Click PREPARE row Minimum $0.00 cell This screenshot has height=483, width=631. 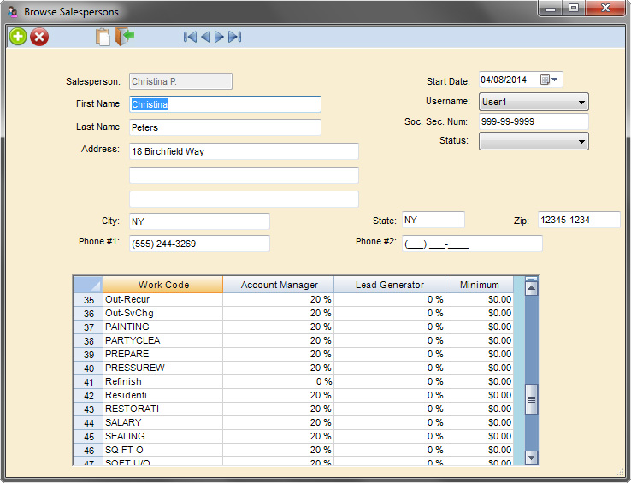pyautogui.click(x=480, y=355)
